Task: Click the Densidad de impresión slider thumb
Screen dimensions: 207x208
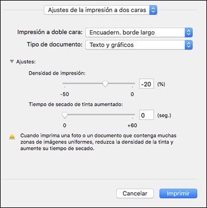Action: pos(105,84)
